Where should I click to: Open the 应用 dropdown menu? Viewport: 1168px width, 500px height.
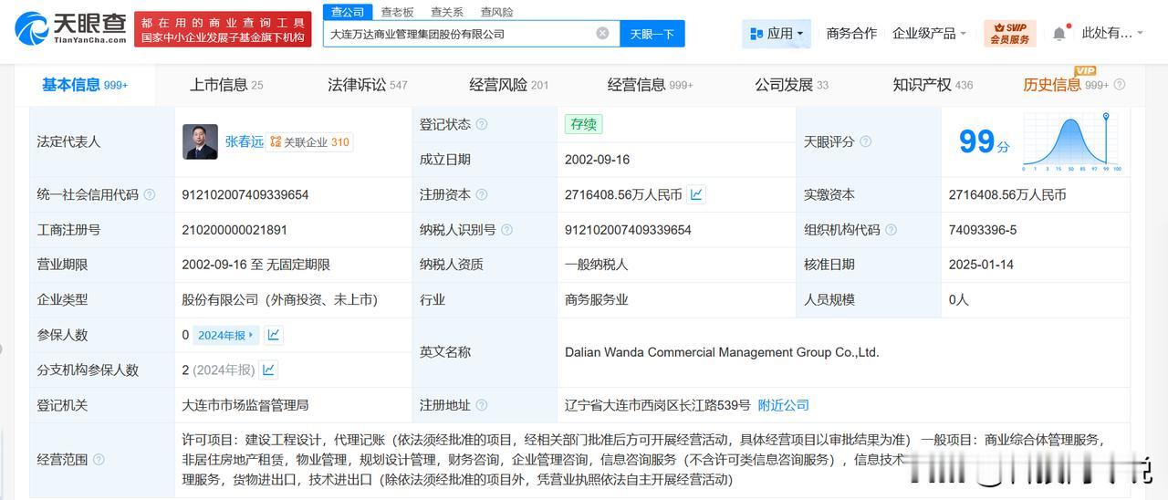pos(778,34)
